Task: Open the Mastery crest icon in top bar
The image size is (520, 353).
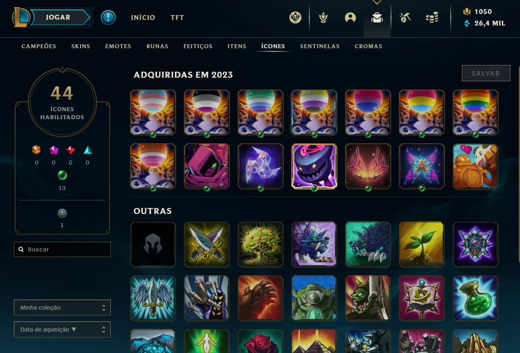Action: tap(295, 18)
